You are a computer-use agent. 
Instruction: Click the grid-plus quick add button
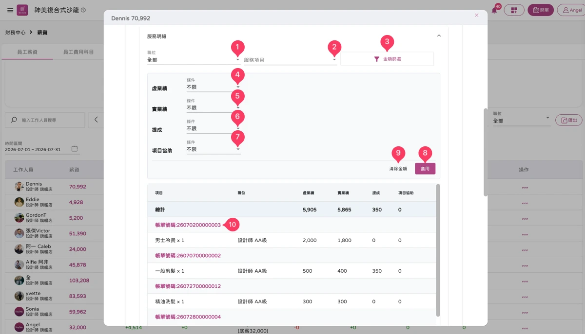tap(514, 10)
